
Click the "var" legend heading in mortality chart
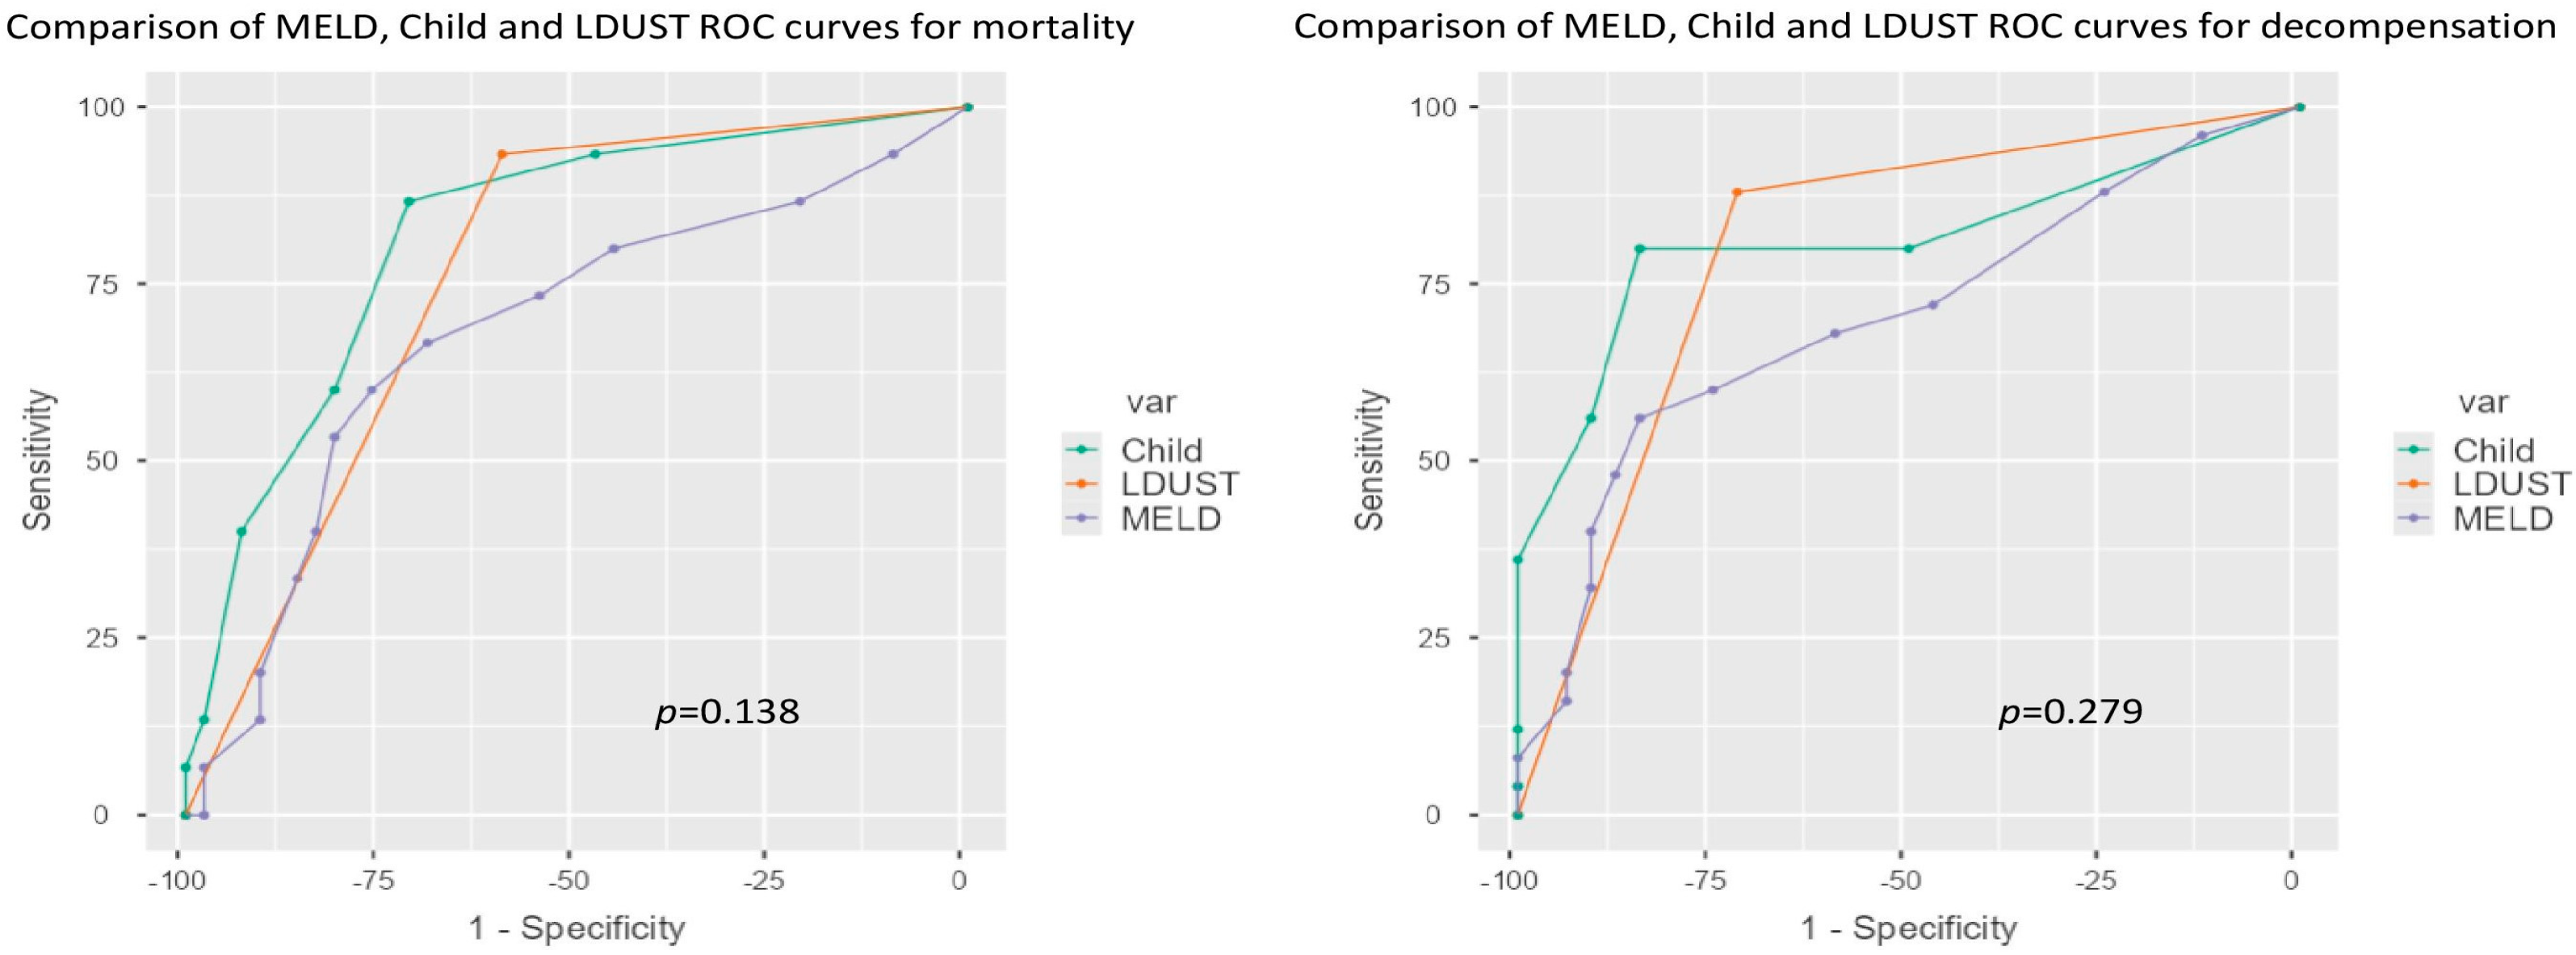pos(1151,402)
